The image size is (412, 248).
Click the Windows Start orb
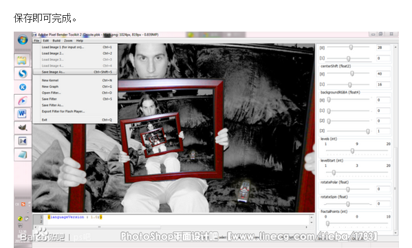coord(23,40)
